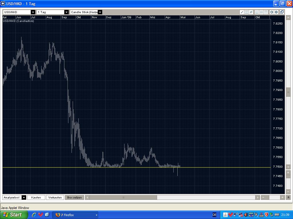Screen dimensions: 293x219
Task: Click the vertical price scrollbar thumb
Action: [x=288, y=92]
